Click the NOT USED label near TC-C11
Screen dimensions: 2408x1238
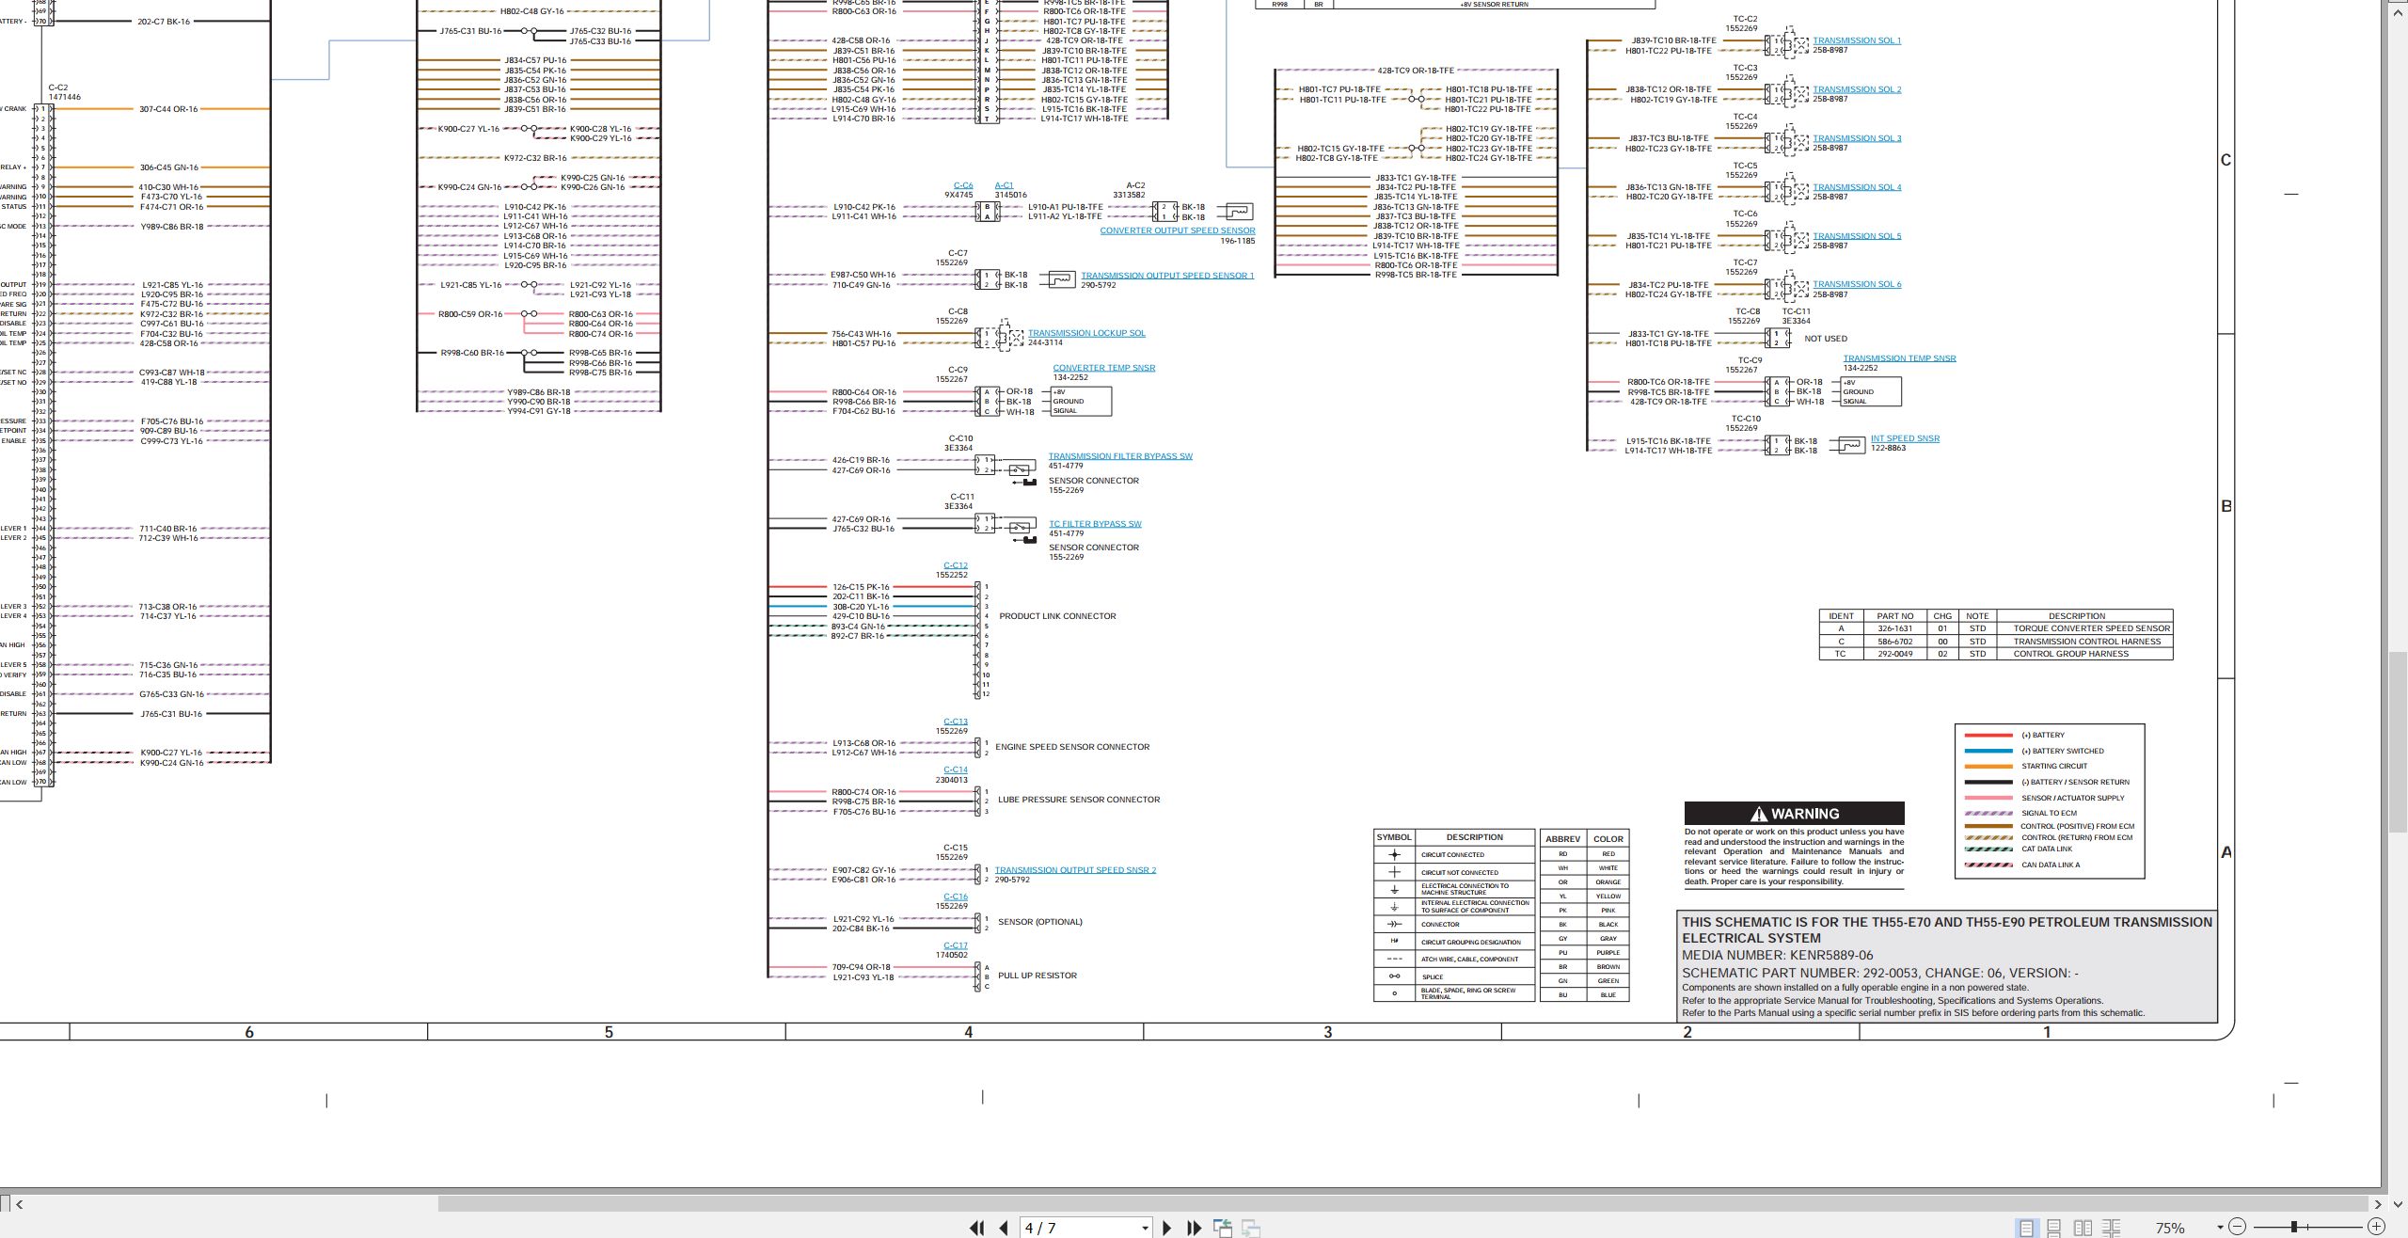click(x=1826, y=339)
